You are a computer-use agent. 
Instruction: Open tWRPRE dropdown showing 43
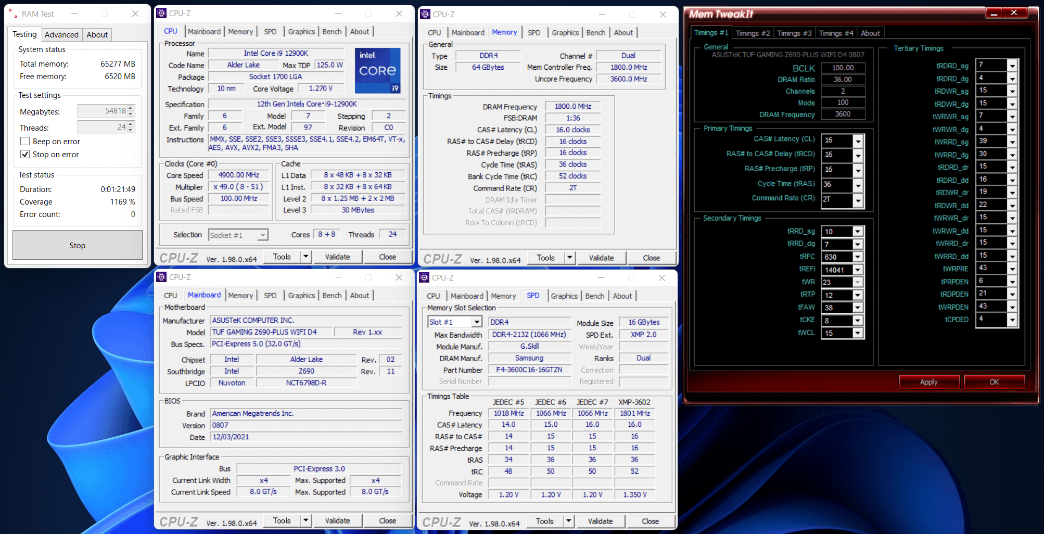tap(1012, 269)
